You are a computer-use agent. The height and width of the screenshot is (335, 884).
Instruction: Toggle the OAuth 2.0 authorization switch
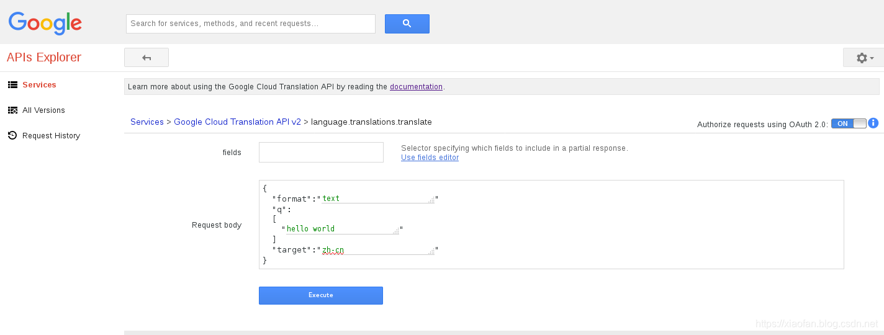(849, 123)
